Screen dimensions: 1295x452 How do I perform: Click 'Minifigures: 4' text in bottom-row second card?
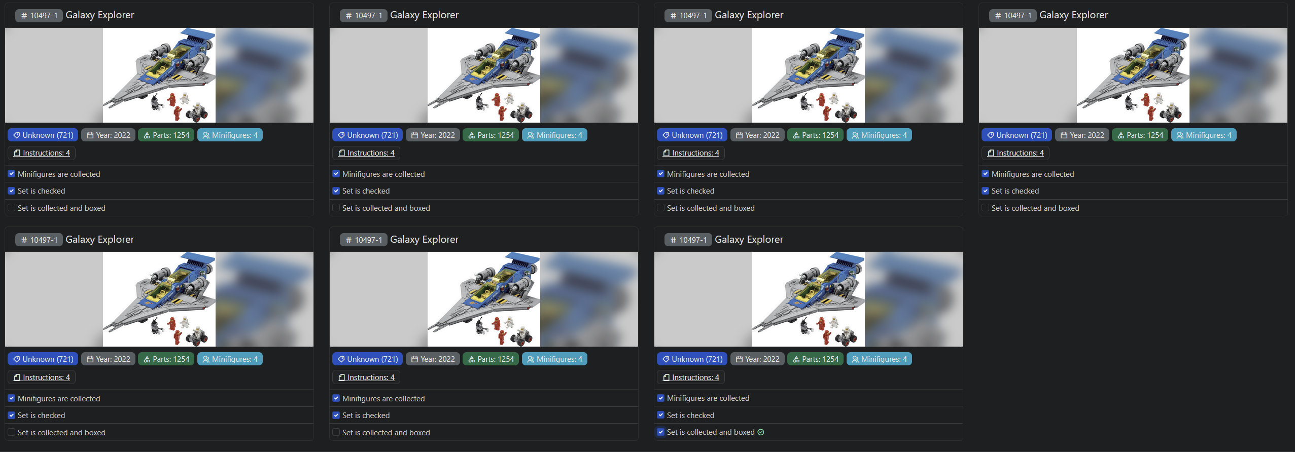(x=559, y=359)
